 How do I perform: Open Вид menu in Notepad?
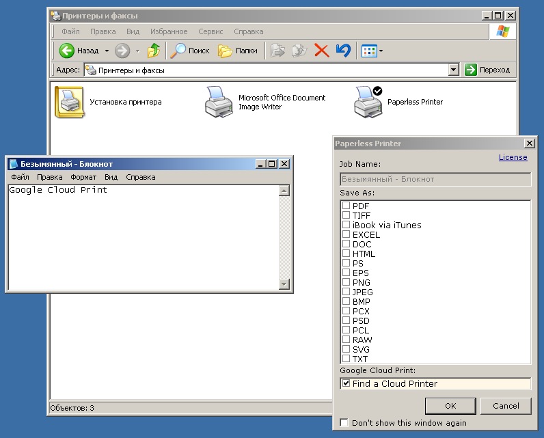(111, 177)
